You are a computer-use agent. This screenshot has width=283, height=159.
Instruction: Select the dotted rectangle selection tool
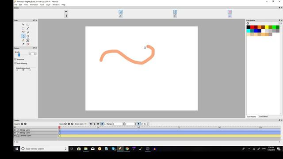pos(23,28)
